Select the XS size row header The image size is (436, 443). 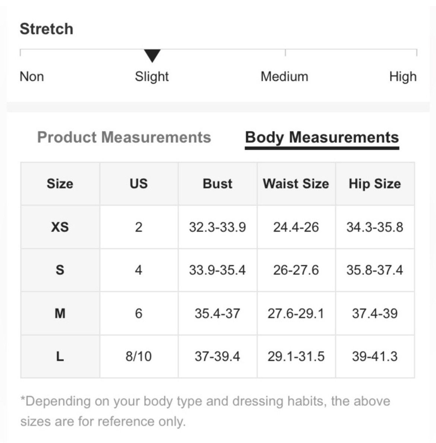(60, 227)
